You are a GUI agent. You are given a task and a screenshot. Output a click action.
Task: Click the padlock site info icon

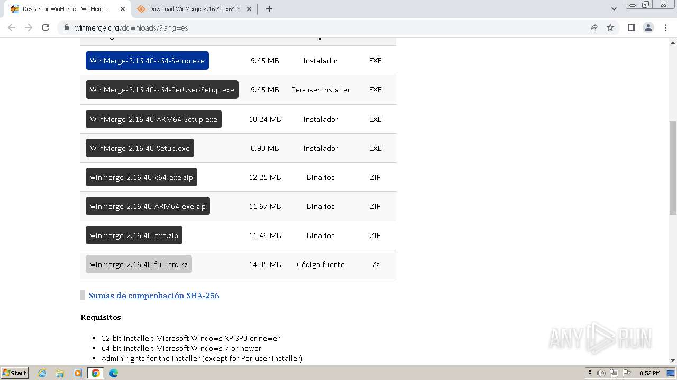[66, 27]
